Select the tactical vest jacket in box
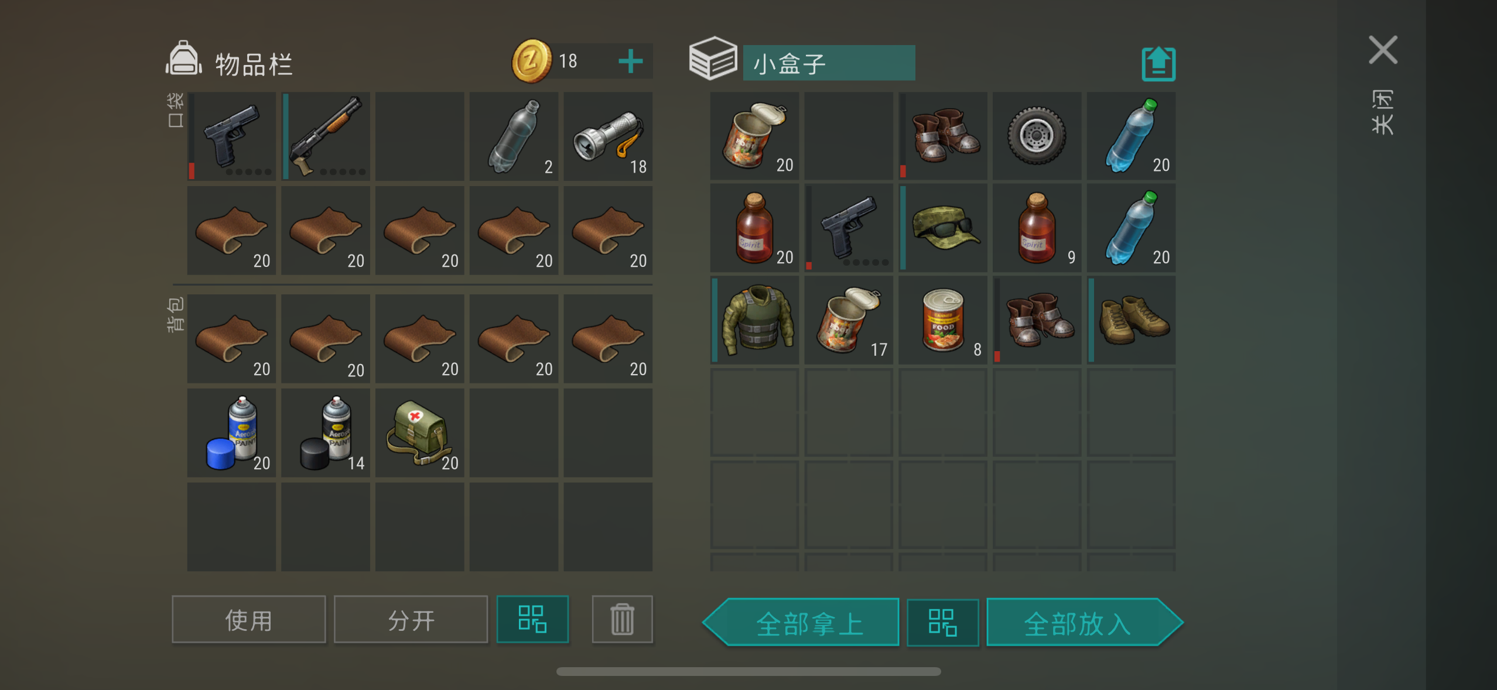The image size is (1497, 690). (754, 320)
